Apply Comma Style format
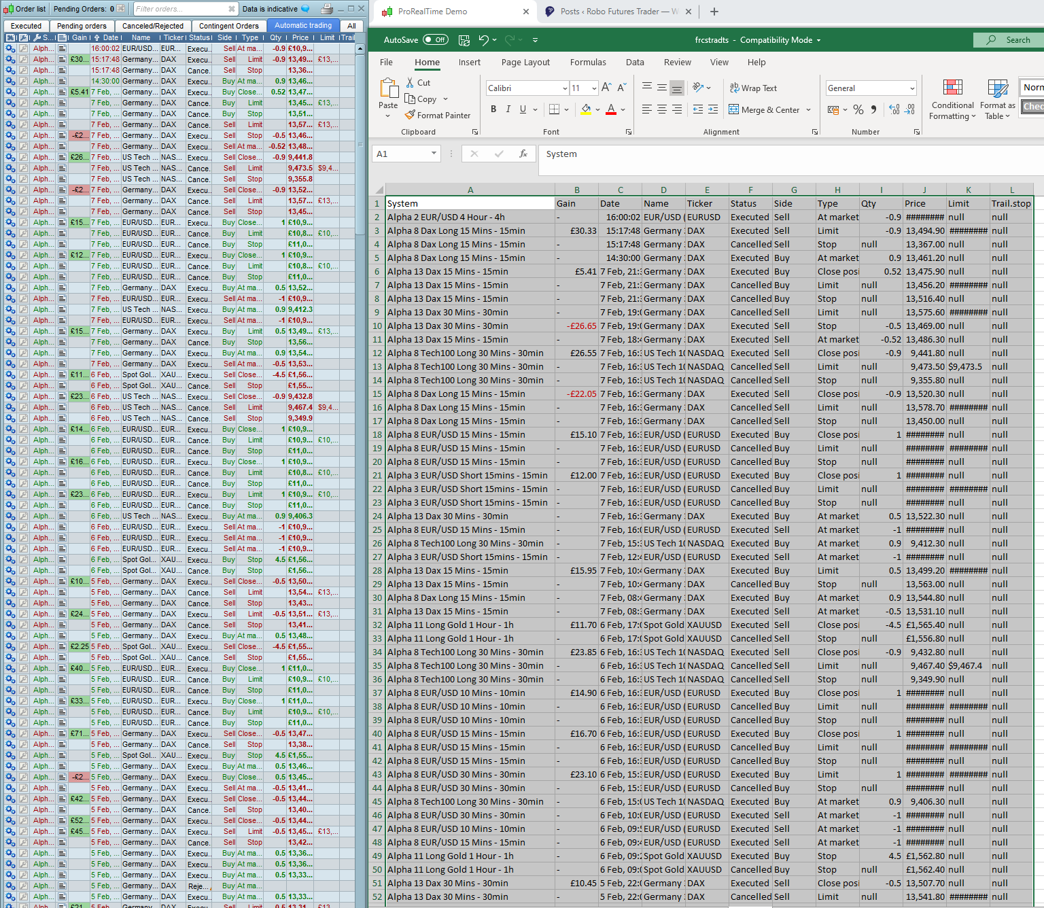 874,109
